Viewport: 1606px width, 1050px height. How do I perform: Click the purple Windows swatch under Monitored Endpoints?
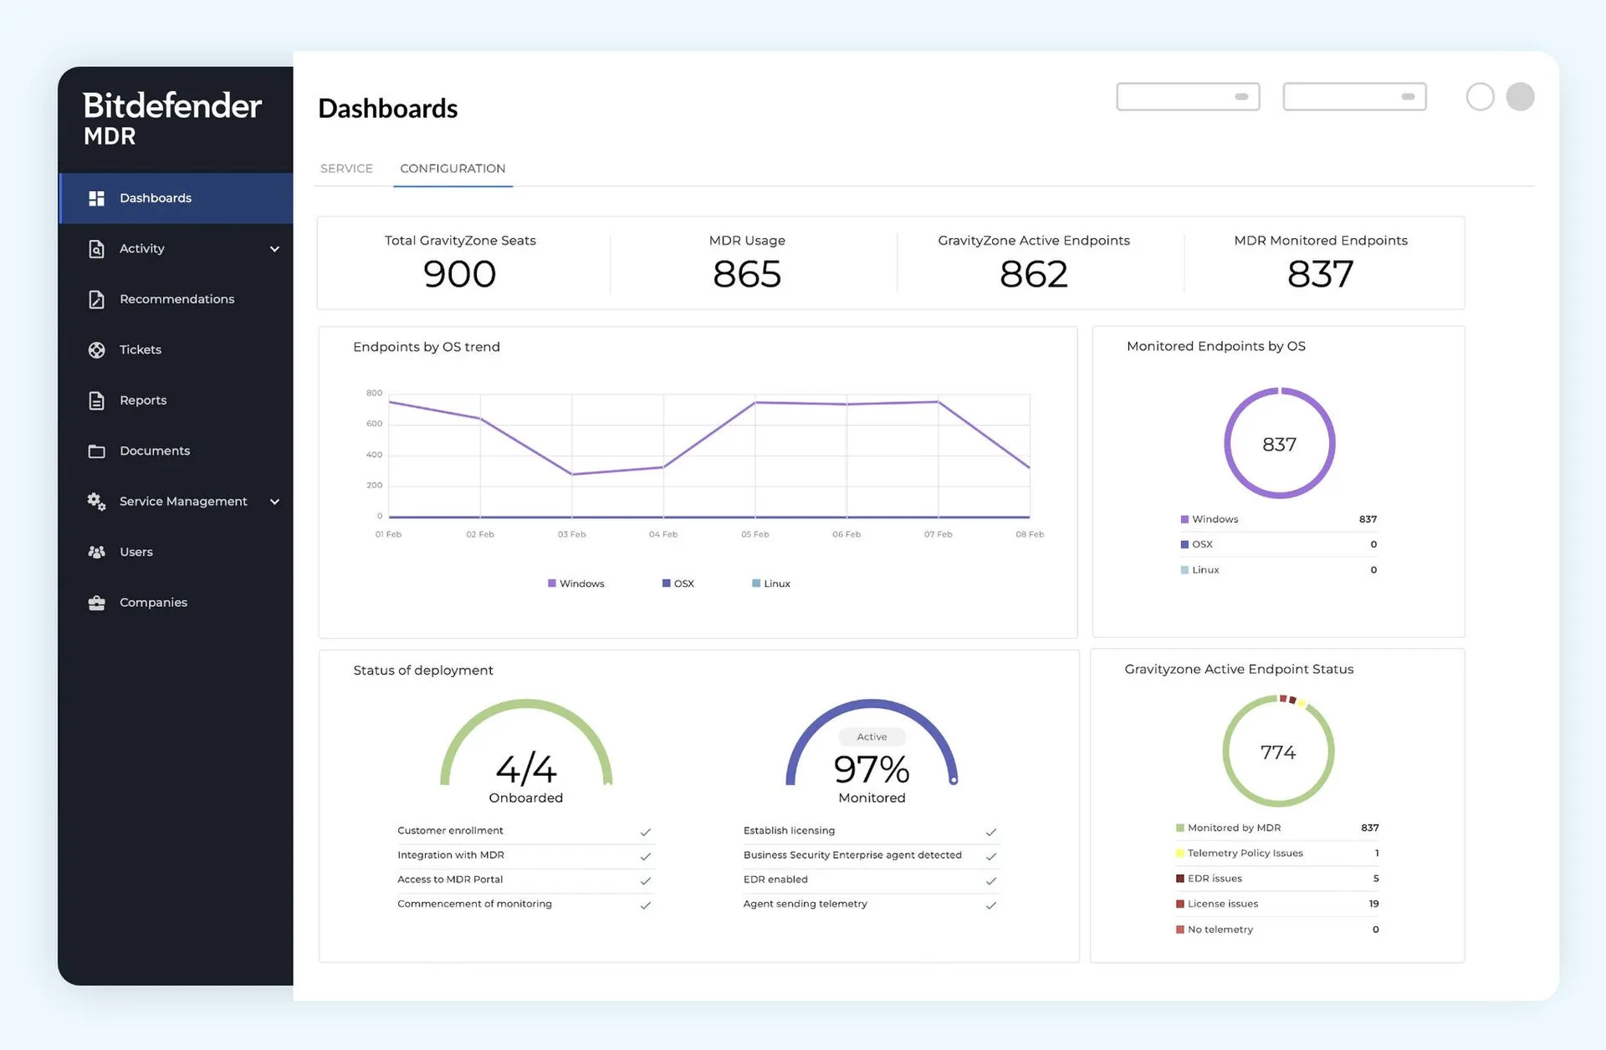pos(1184,519)
